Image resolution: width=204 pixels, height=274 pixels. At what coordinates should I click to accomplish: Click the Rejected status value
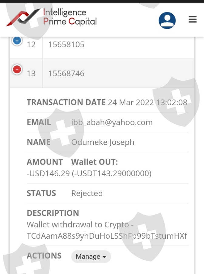[x=87, y=193]
